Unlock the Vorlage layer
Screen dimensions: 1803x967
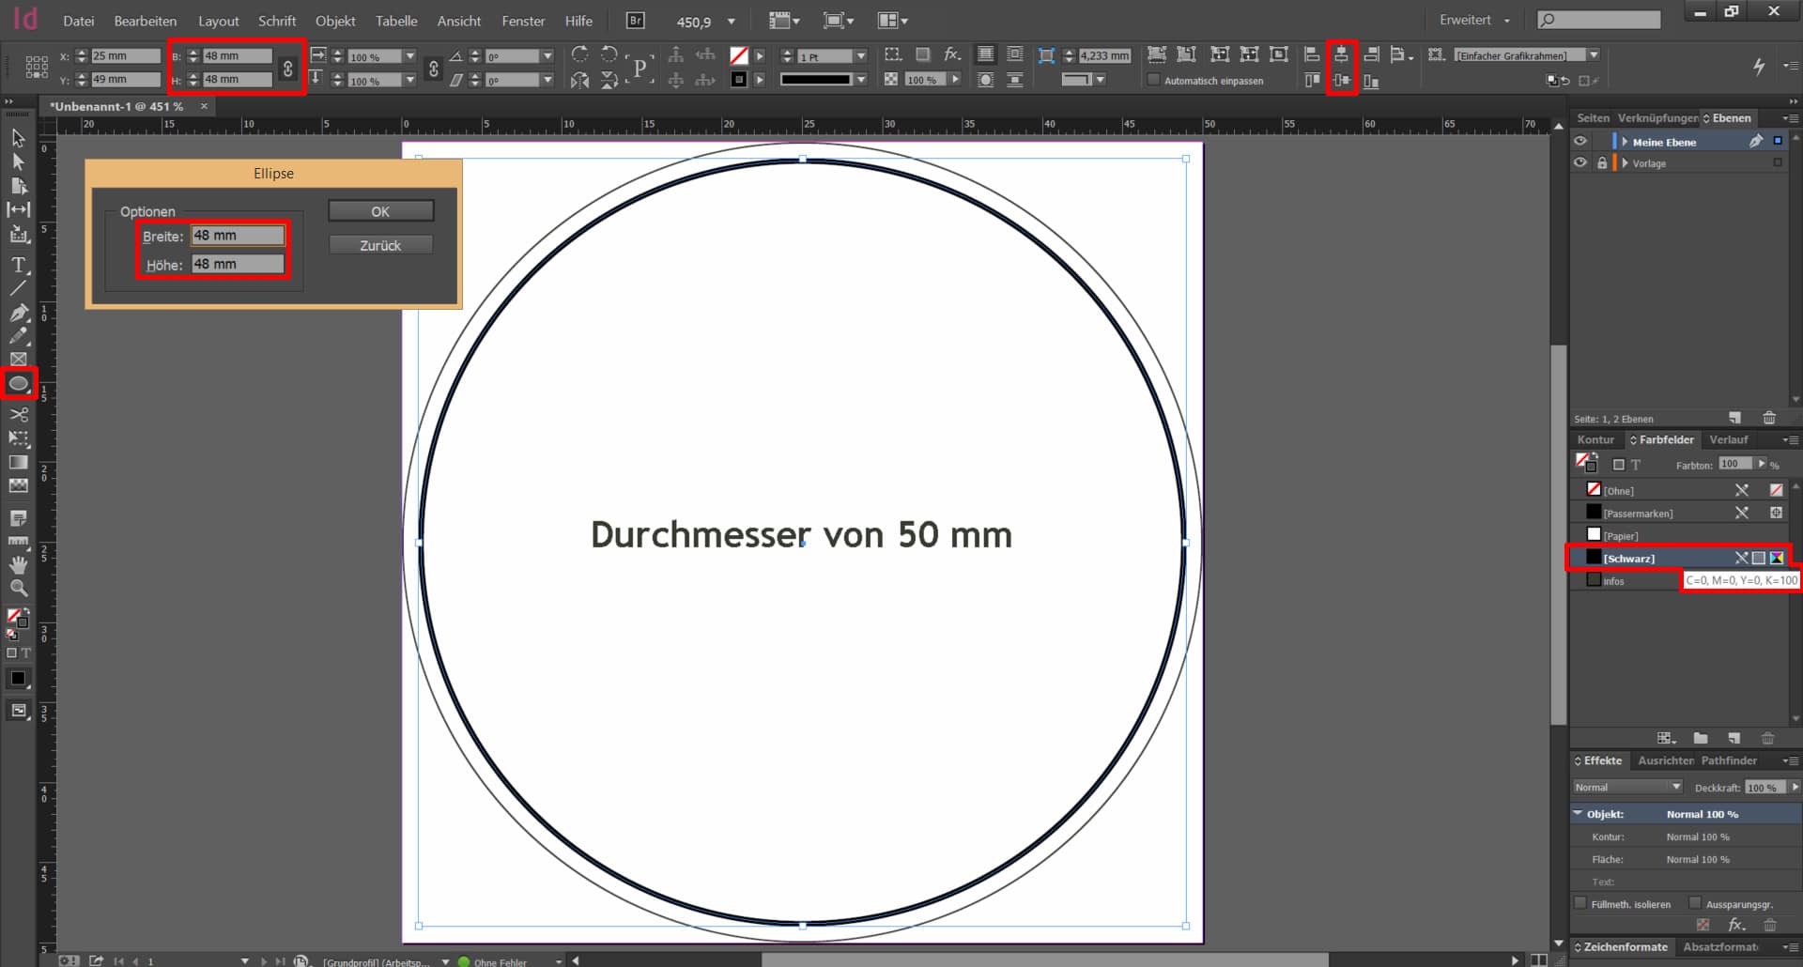pyautogui.click(x=1602, y=162)
